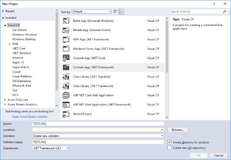Open the Solution combo box
This screenshot has height=160, width=231.
[x=98, y=136]
